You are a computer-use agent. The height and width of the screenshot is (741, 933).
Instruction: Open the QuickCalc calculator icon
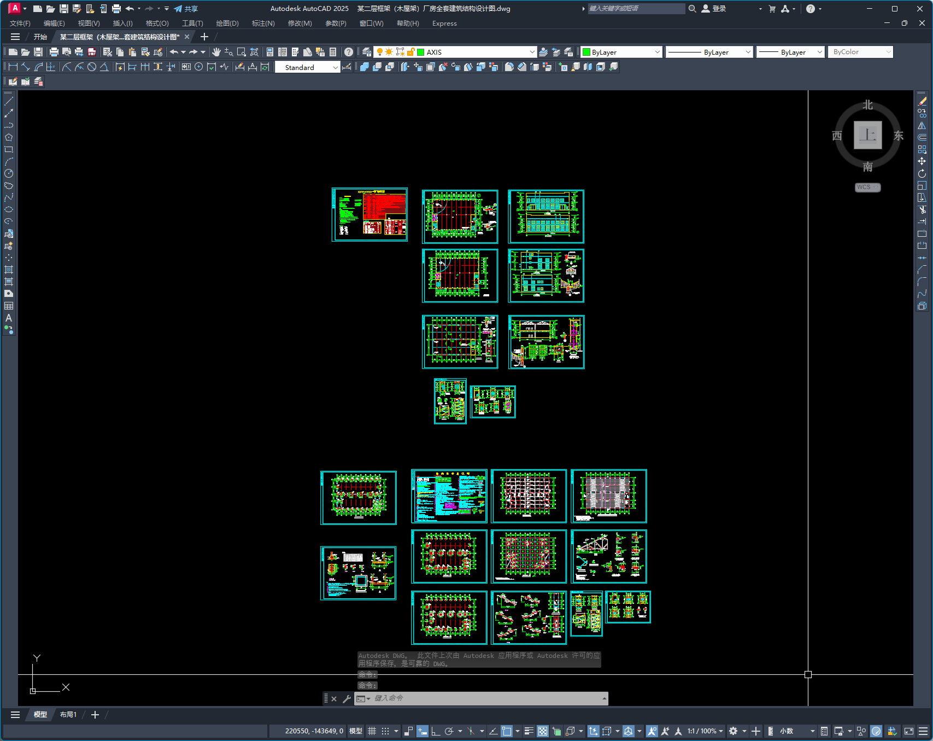333,52
